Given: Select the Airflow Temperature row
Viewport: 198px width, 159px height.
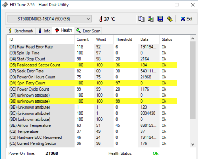Looking at the screenshot, I should pos(93,125).
